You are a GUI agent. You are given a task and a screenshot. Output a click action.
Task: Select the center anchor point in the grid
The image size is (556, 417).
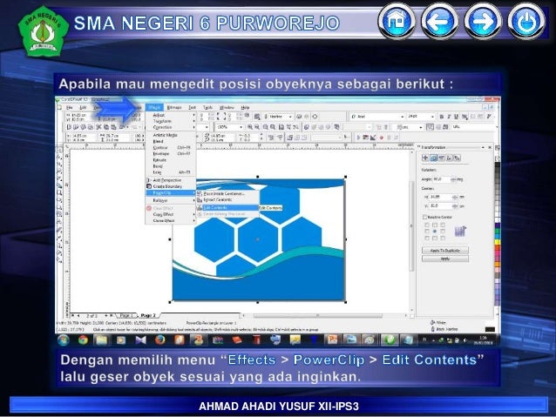435,232
